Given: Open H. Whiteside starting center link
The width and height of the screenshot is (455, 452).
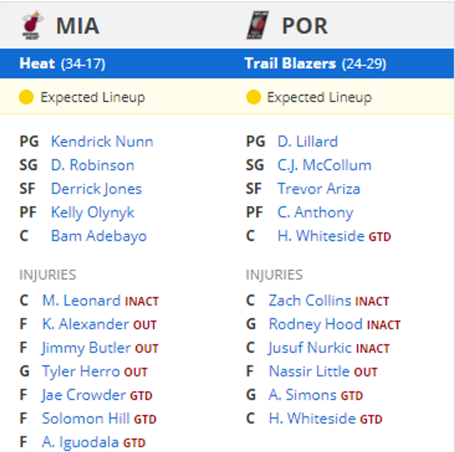Looking at the screenshot, I should point(321,236).
